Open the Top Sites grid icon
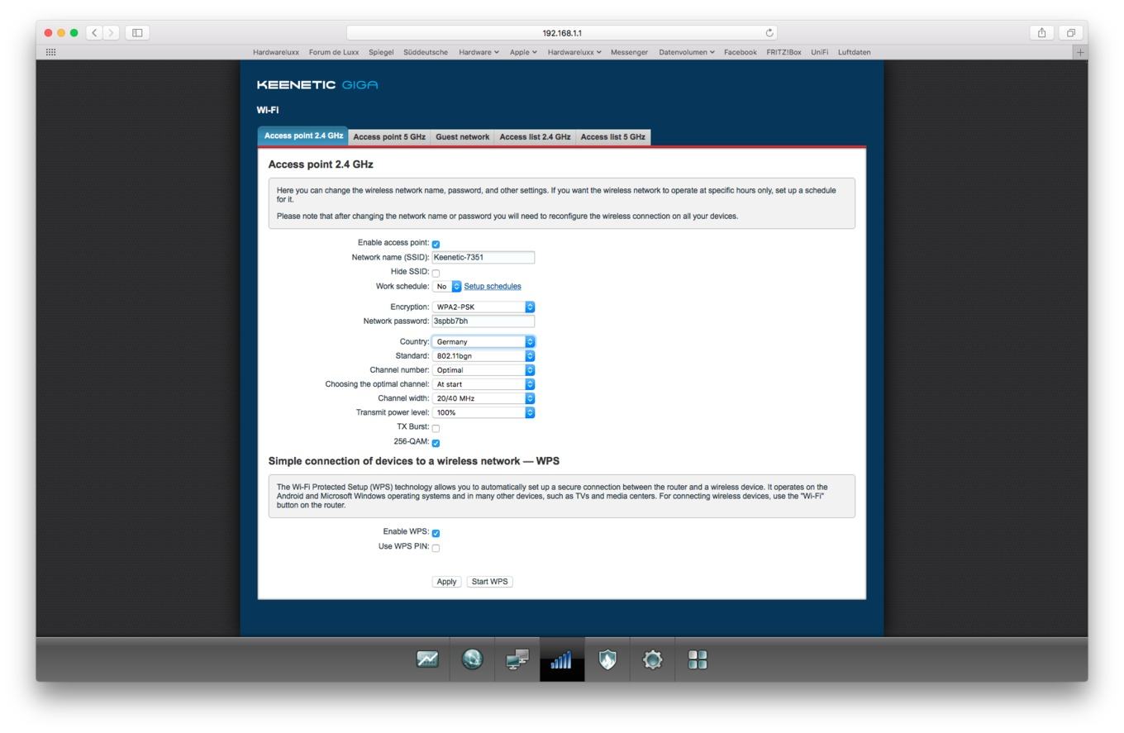Image resolution: width=1124 pixels, height=733 pixels. [x=50, y=52]
